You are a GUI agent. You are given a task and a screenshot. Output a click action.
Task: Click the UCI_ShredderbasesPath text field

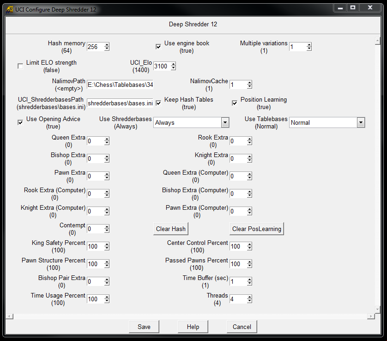point(120,103)
